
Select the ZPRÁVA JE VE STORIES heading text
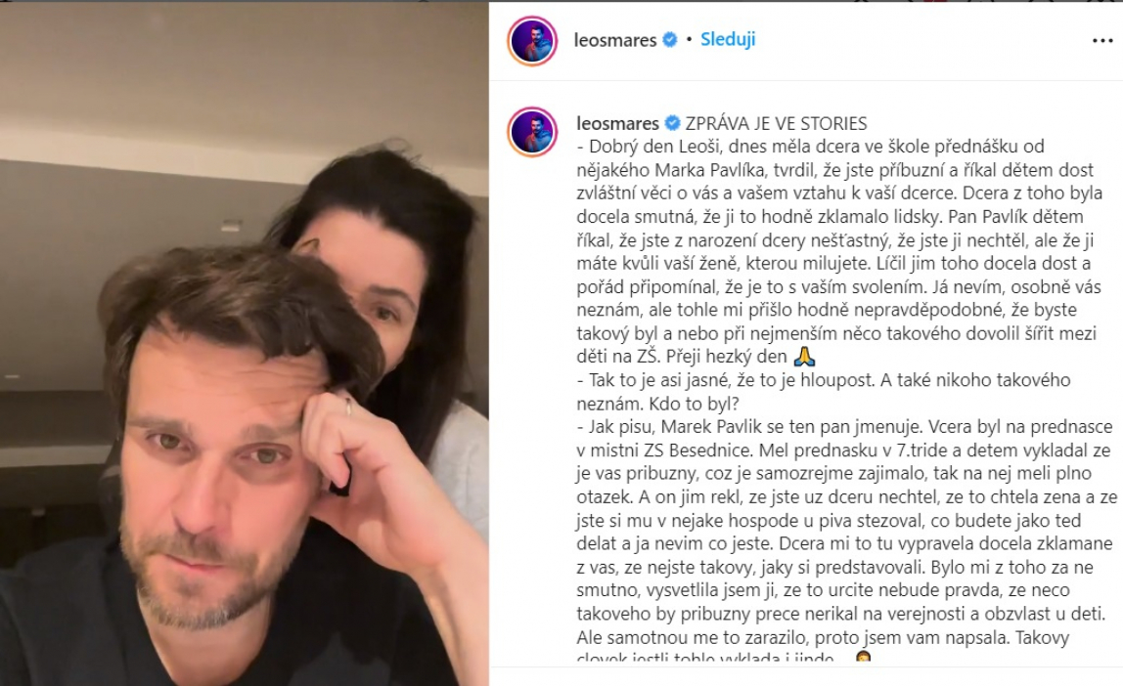point(777,124)
